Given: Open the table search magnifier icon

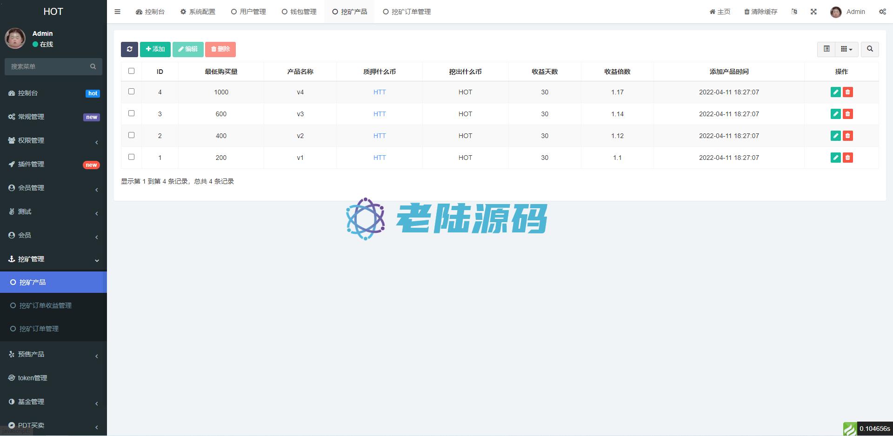Looking at the screenshot, I should tap(870, 49).
